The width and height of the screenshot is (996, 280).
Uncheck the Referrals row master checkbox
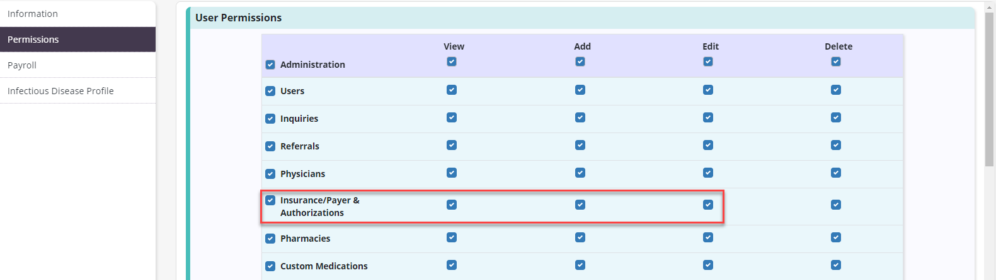coord(270,146)
